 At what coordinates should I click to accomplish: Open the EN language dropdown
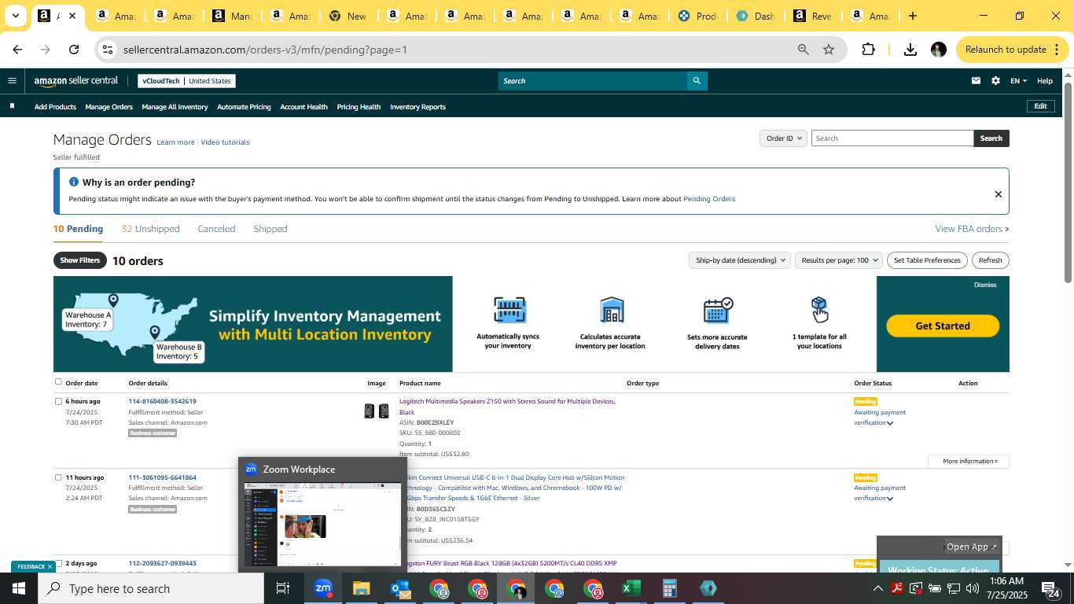click(1018, 80)
